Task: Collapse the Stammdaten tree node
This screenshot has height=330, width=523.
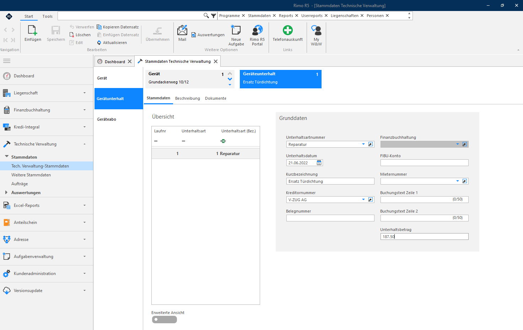Action: tap(7, 156)
